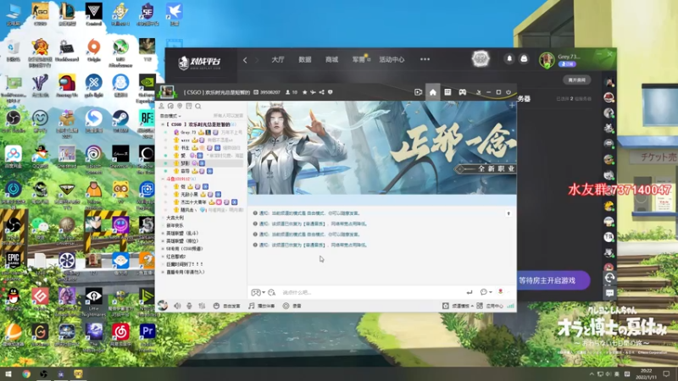678x381 pixels.
Task: Click the back arrow in 对战平台 header
Action: pos(245,60)
